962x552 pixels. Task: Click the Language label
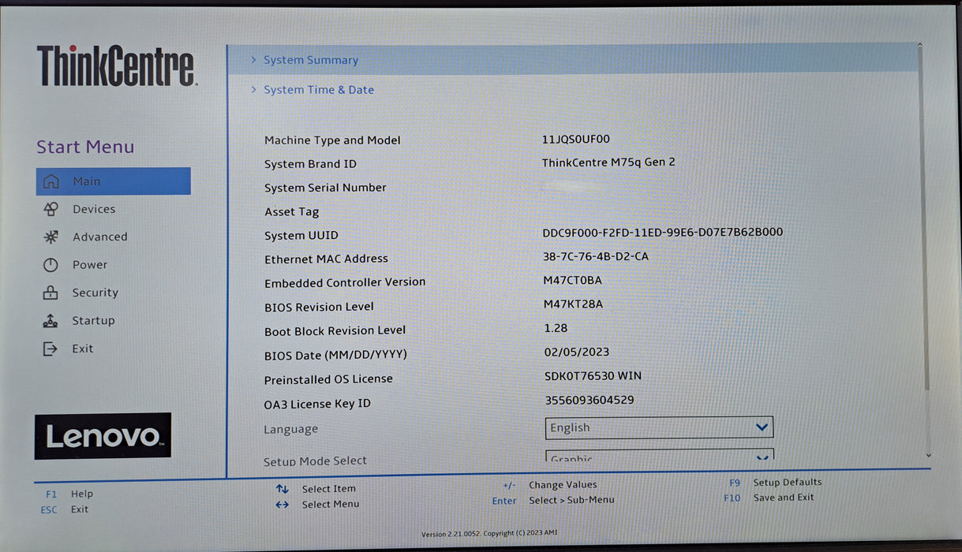[290, 430]
